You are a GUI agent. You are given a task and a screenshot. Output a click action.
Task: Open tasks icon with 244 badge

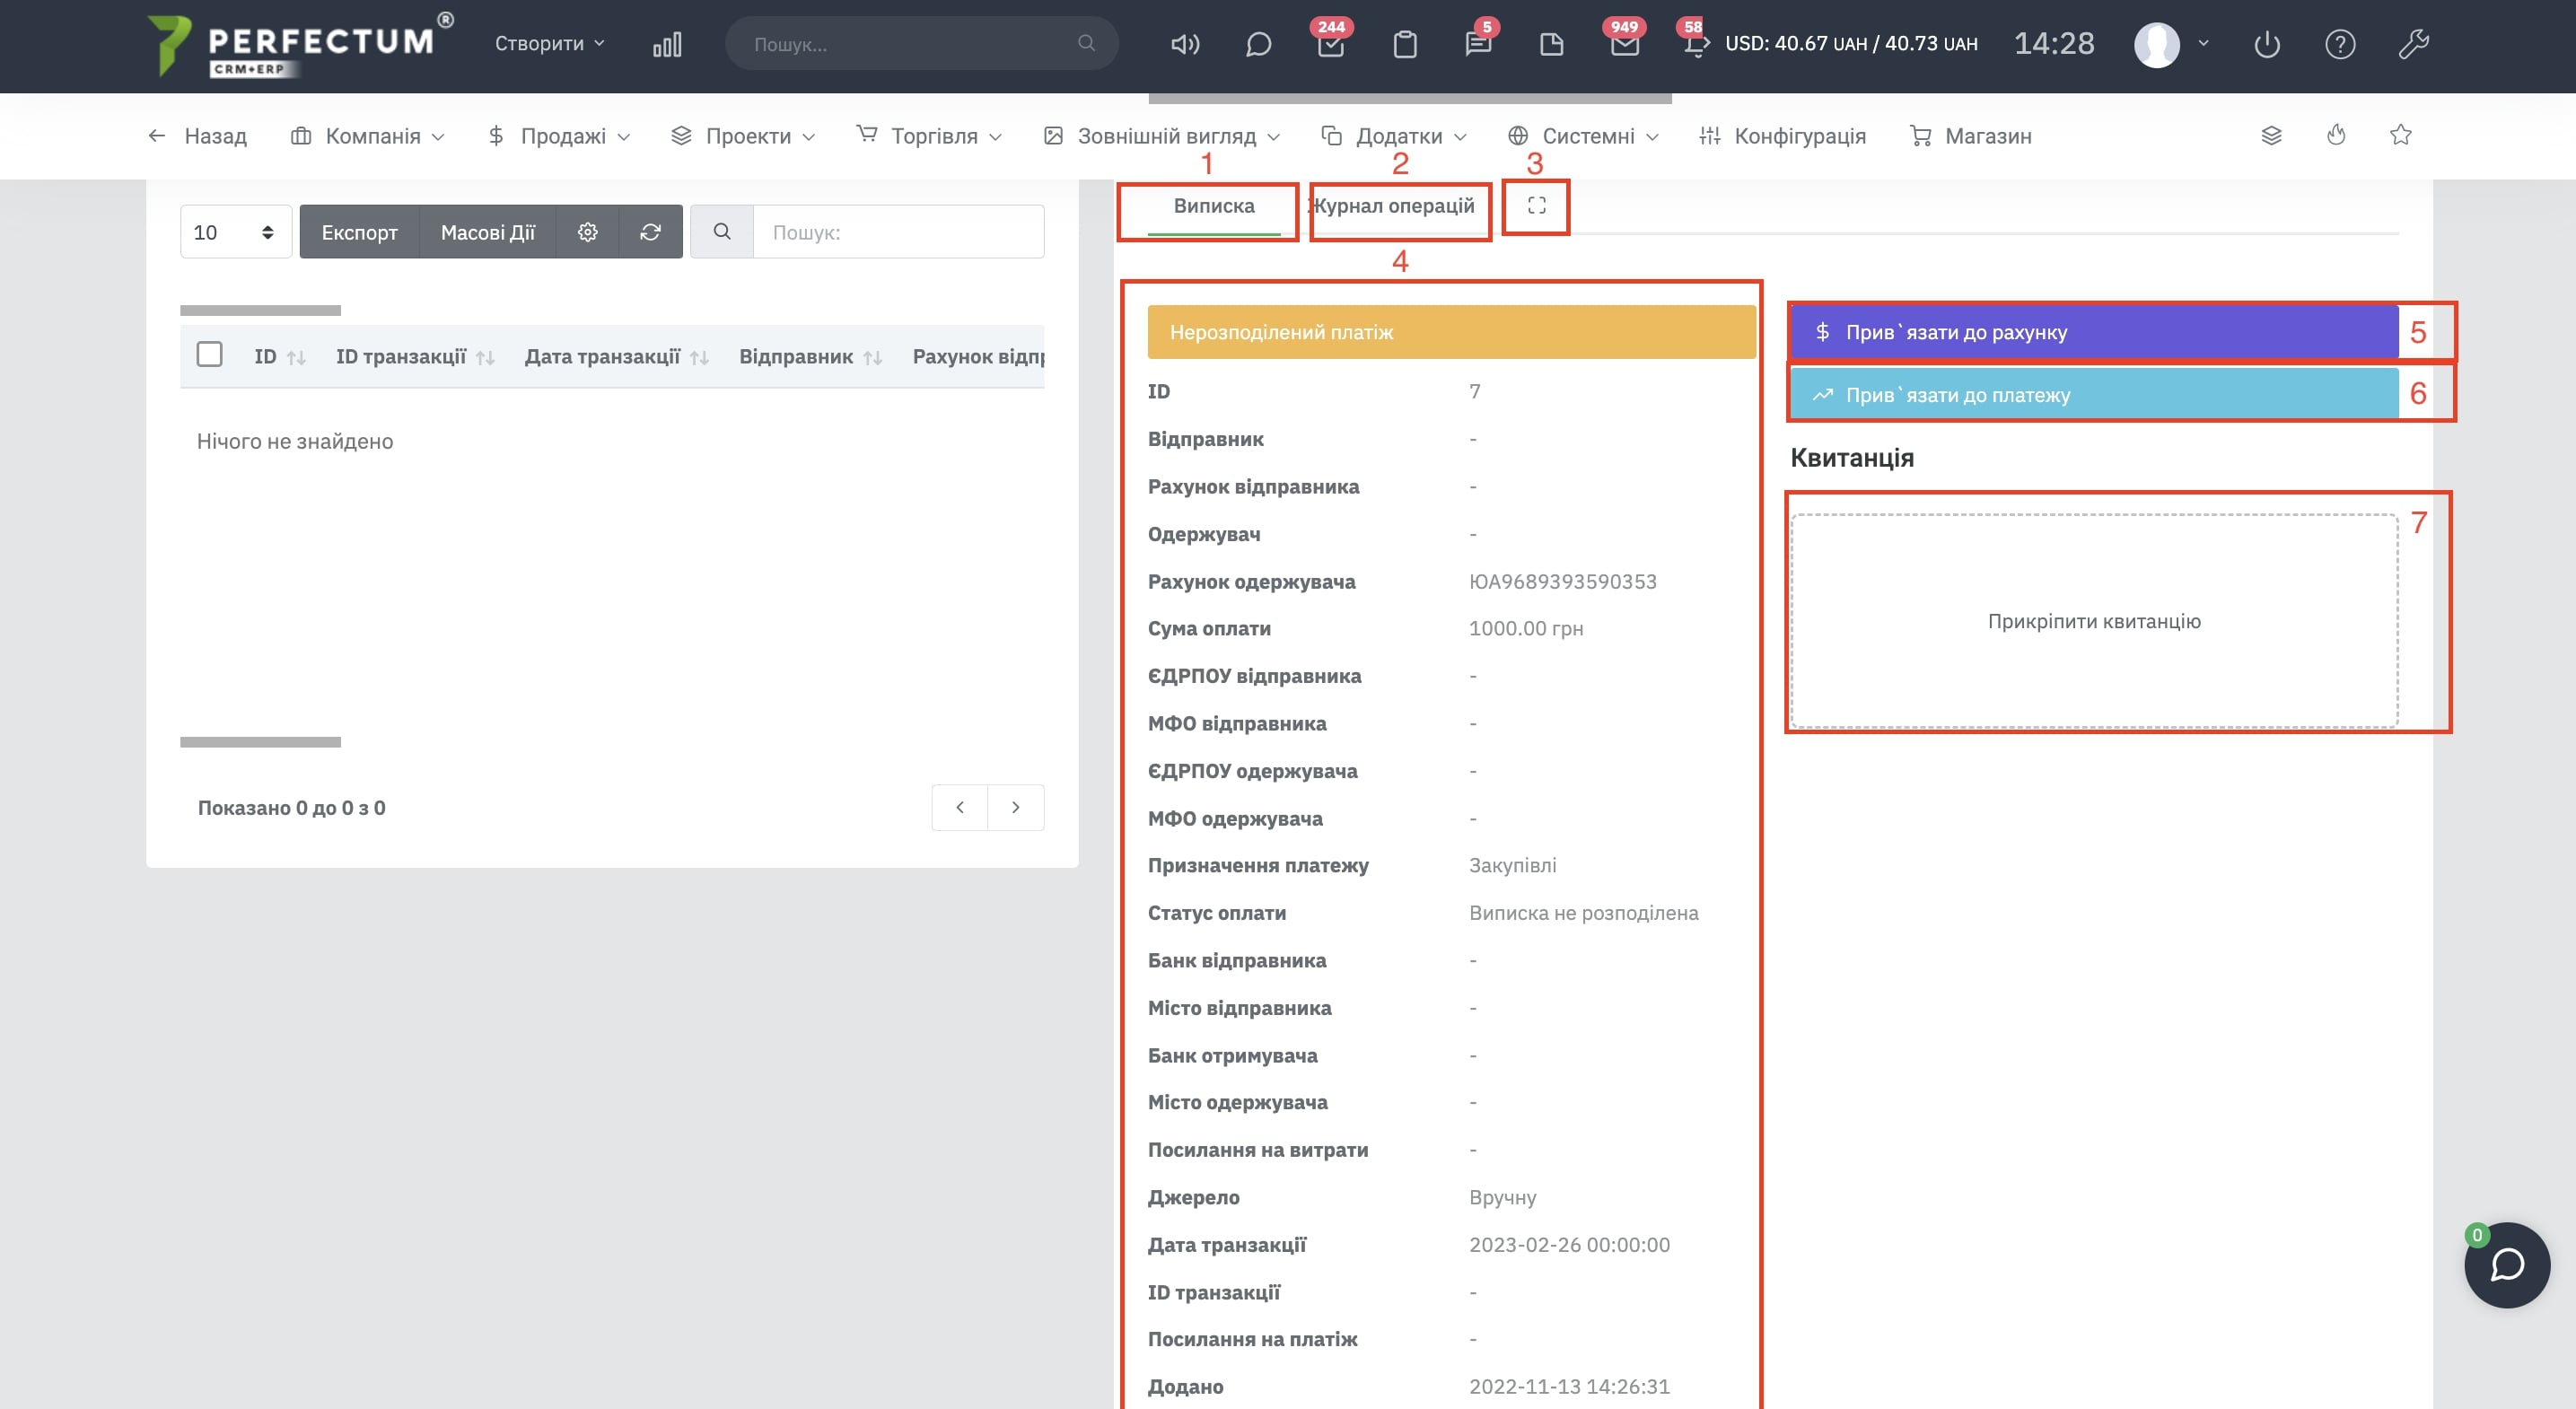[1331, 44]
